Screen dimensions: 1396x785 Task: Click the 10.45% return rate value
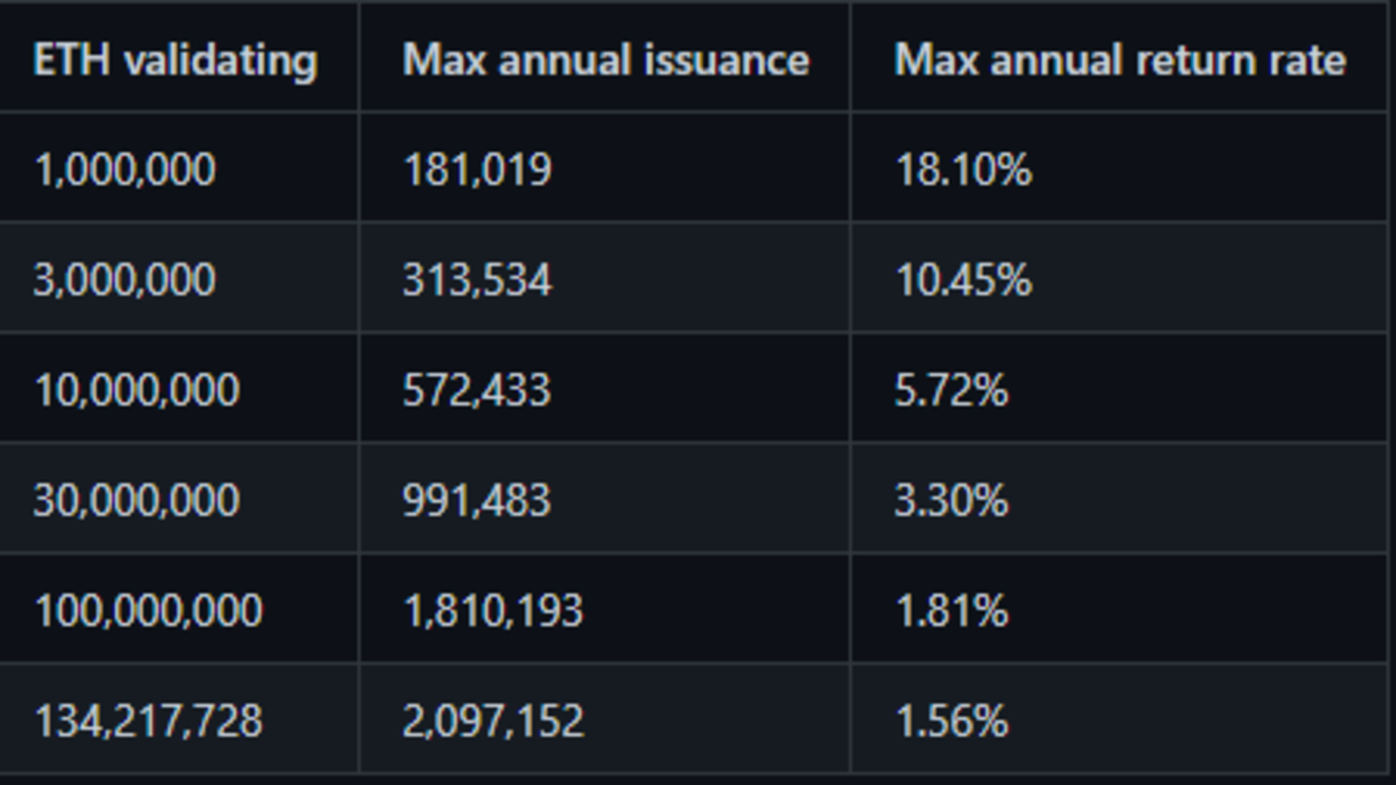tap(963, 281)
